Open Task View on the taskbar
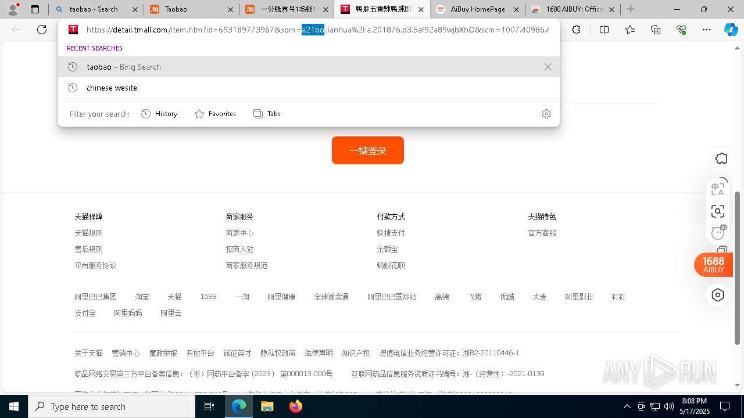The width and height of the screenshot is (744, 418). click(x=209, y=406)
